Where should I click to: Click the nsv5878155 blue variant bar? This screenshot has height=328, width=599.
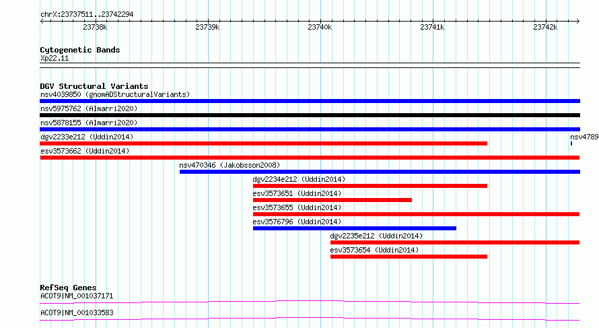[310, 129]
